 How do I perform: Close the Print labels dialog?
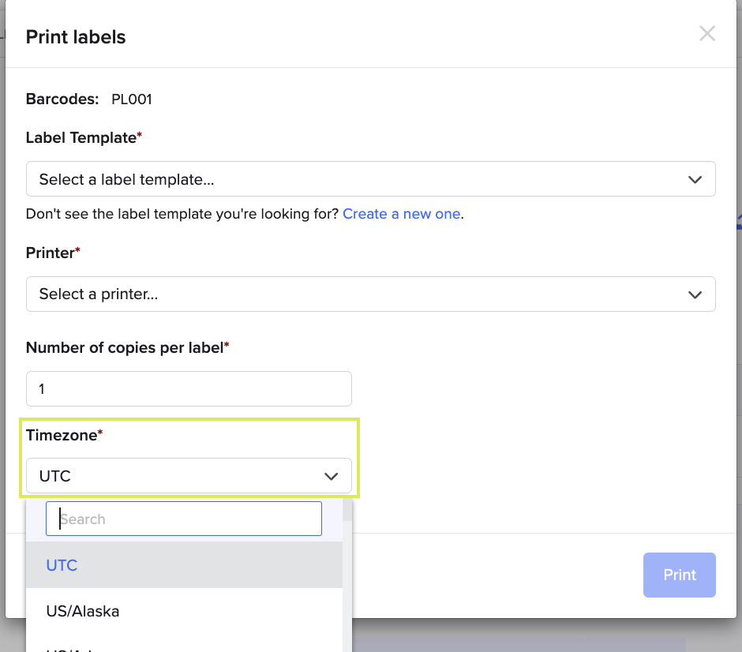pos(707,34)
